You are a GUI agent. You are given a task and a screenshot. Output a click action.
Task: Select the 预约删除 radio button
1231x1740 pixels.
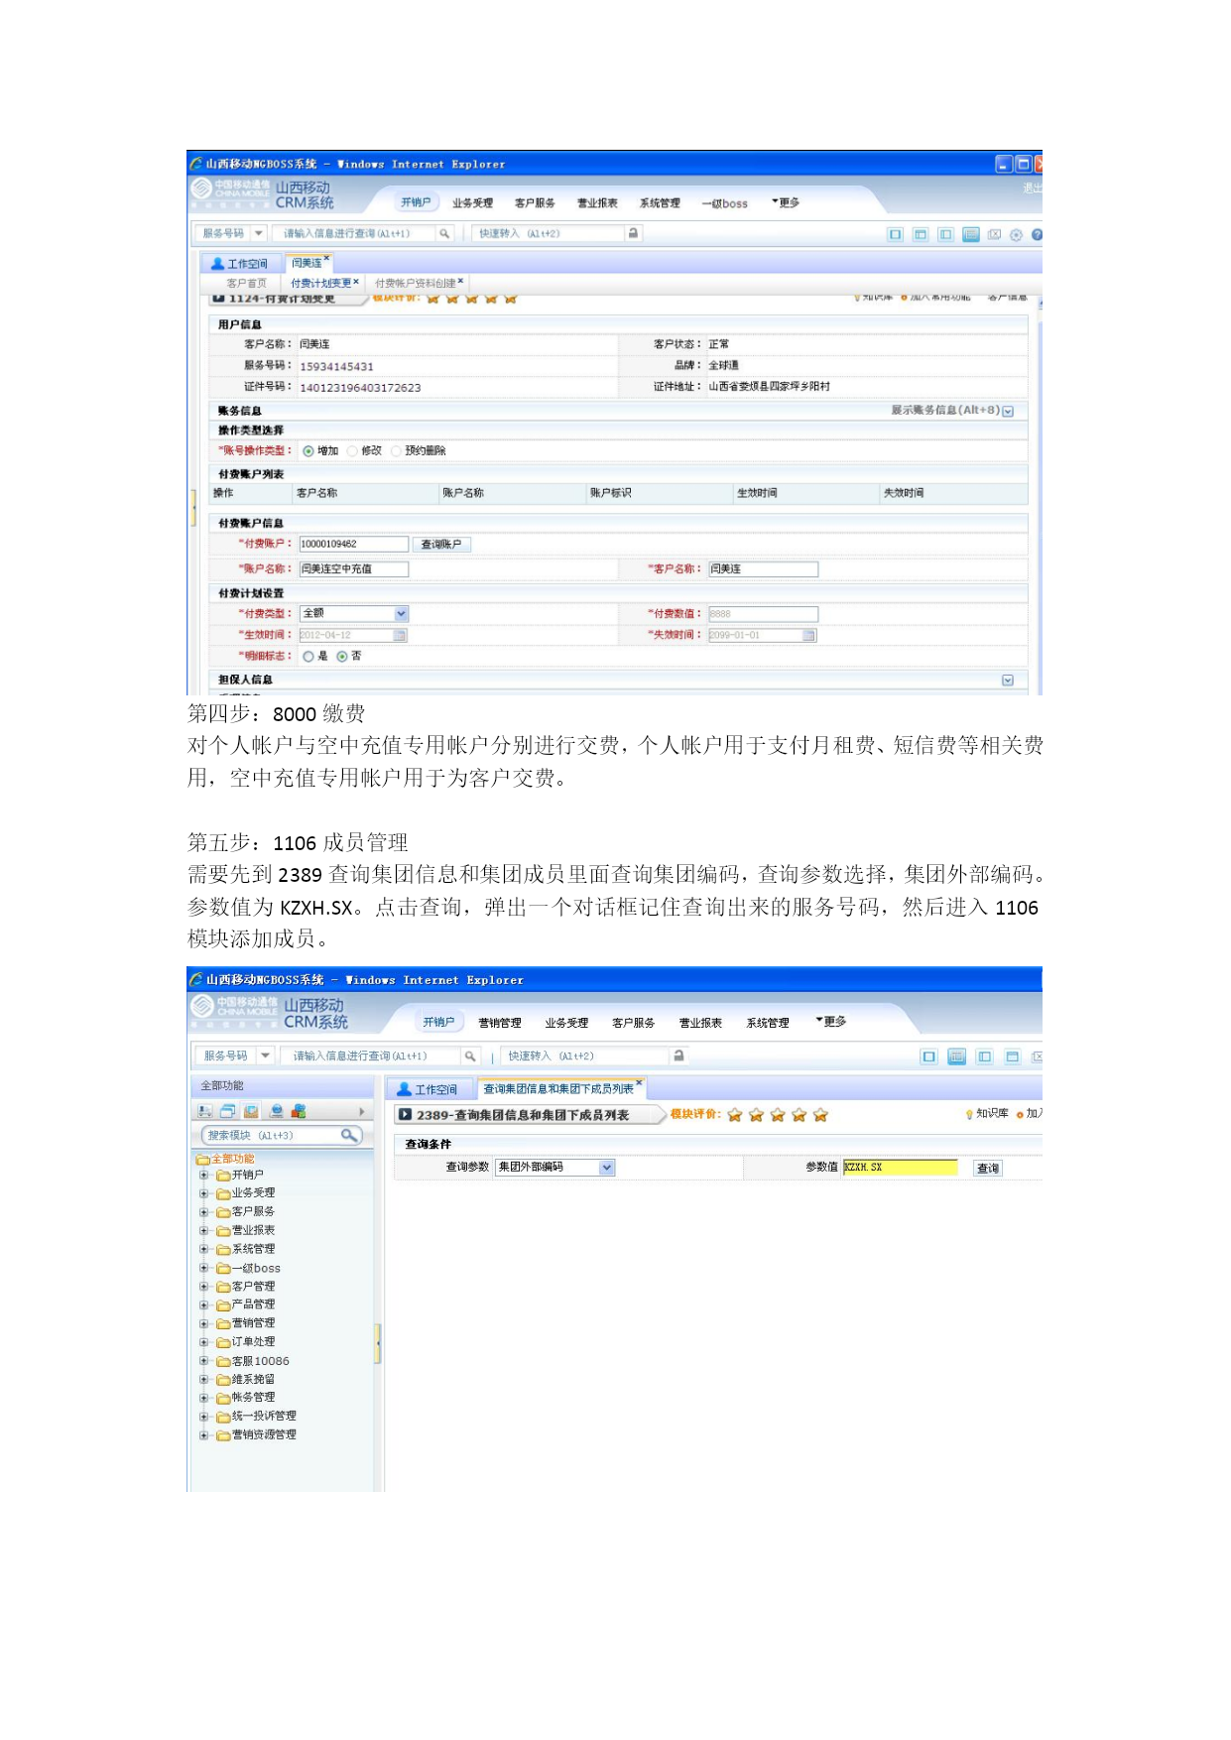[397, 451]
